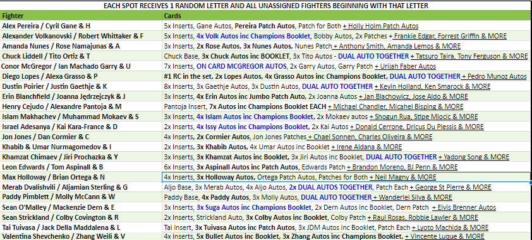Click Cards cell with '4x Issy Autos inc Champions Booklet'
532x240 pixels.
click(347, 127)
